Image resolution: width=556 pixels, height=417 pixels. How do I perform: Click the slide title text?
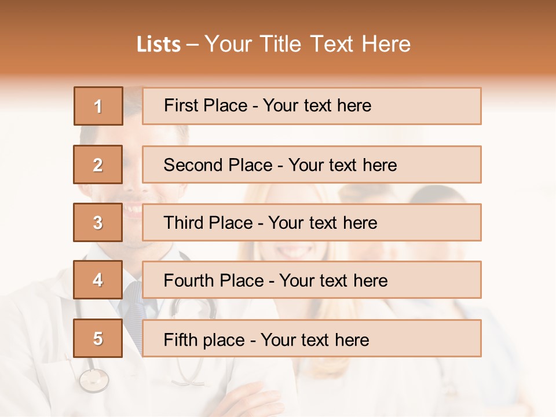pyautogui.click(x=274, y=44)
